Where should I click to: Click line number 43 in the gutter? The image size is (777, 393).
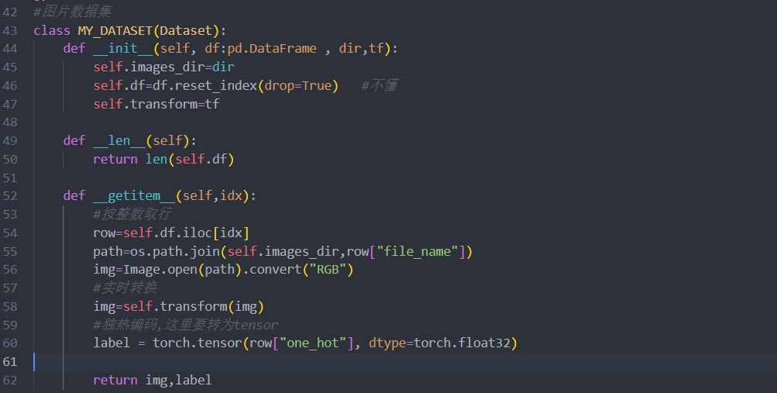(x=10, y=31)
